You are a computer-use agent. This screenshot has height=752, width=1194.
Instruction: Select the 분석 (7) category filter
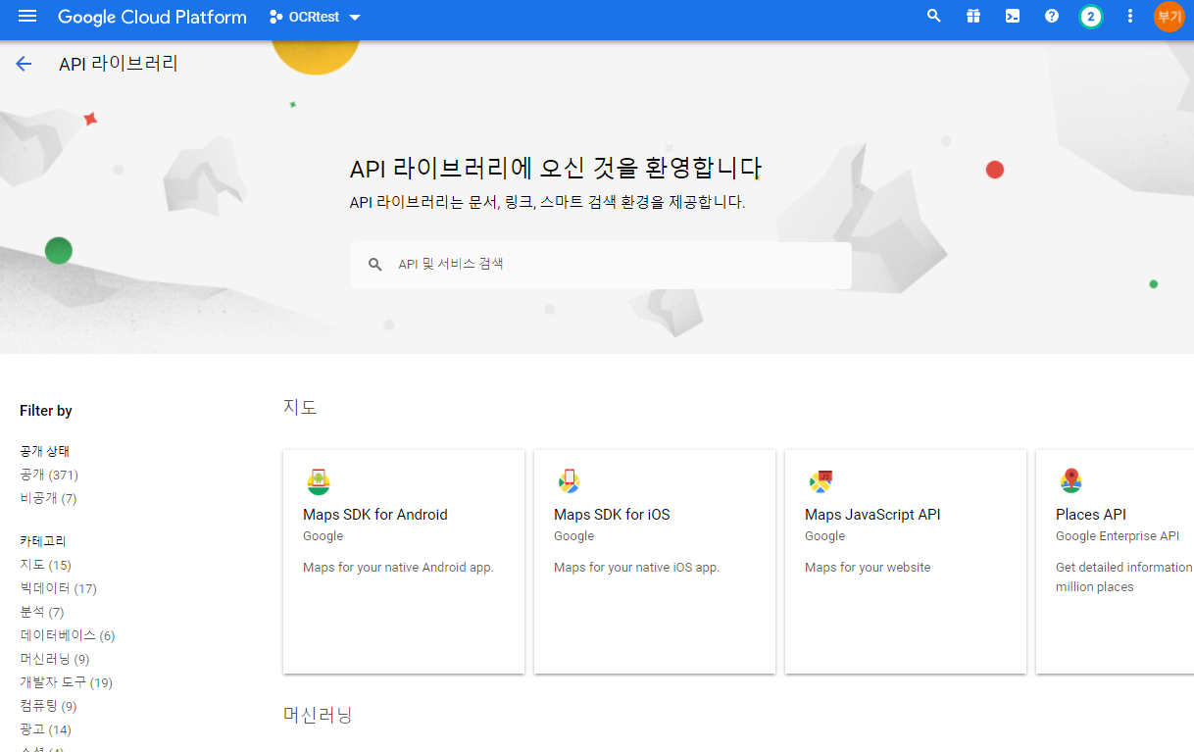coord(41,612)
